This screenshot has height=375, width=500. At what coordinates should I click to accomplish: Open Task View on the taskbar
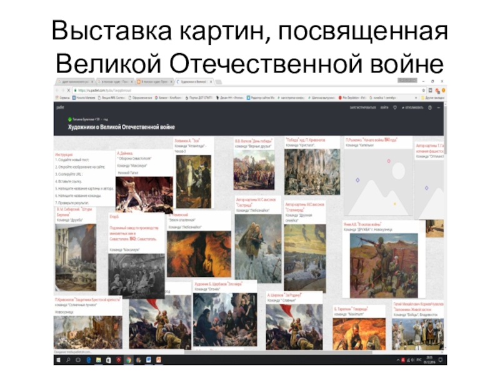coord(78,360)
